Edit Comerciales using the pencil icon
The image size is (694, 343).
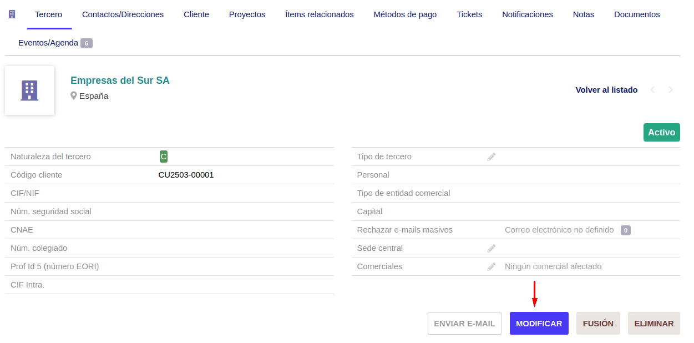(491, 267)
